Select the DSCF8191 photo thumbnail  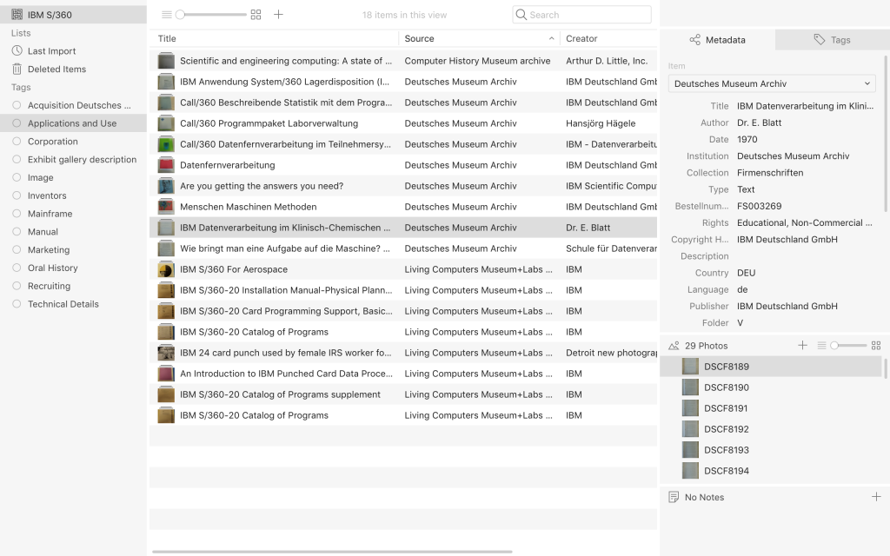(690, 408)
